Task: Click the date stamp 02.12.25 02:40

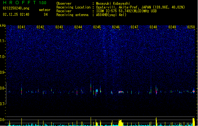Action: (x=16, y=14)
